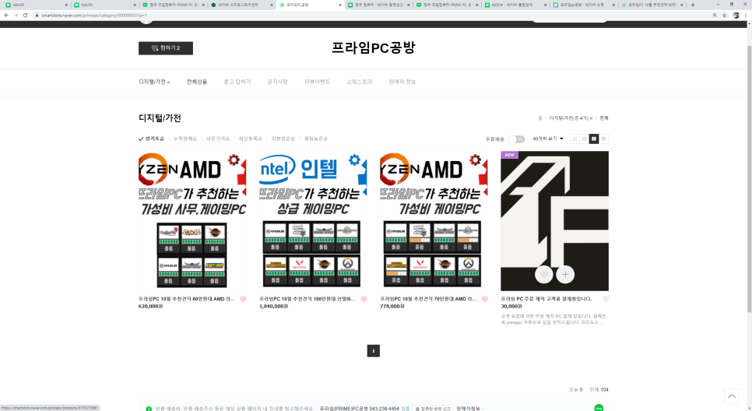Click the browser forward arrow
Image resolution: width=752 pixels, height=411 pixels.
click(x=16, y=16)
